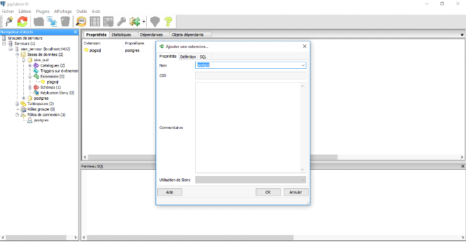Click the Réplication Slony tree icon
Screen dimensions: 466x242
[x=36, y=93]
